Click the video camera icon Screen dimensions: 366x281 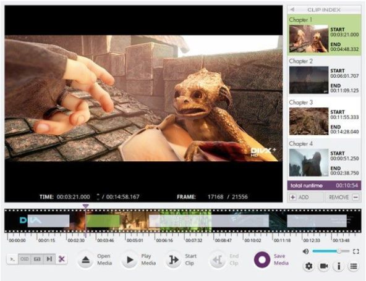click(324, 266)
